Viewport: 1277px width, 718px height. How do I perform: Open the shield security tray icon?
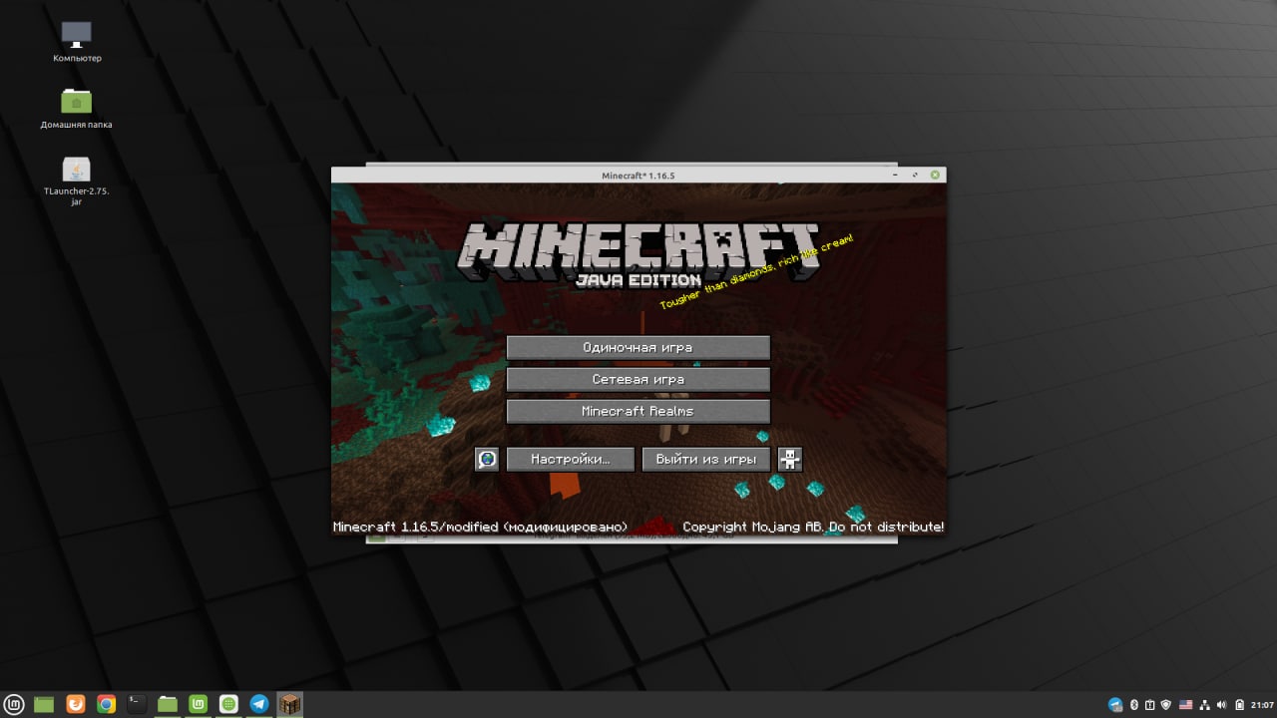1166,705
